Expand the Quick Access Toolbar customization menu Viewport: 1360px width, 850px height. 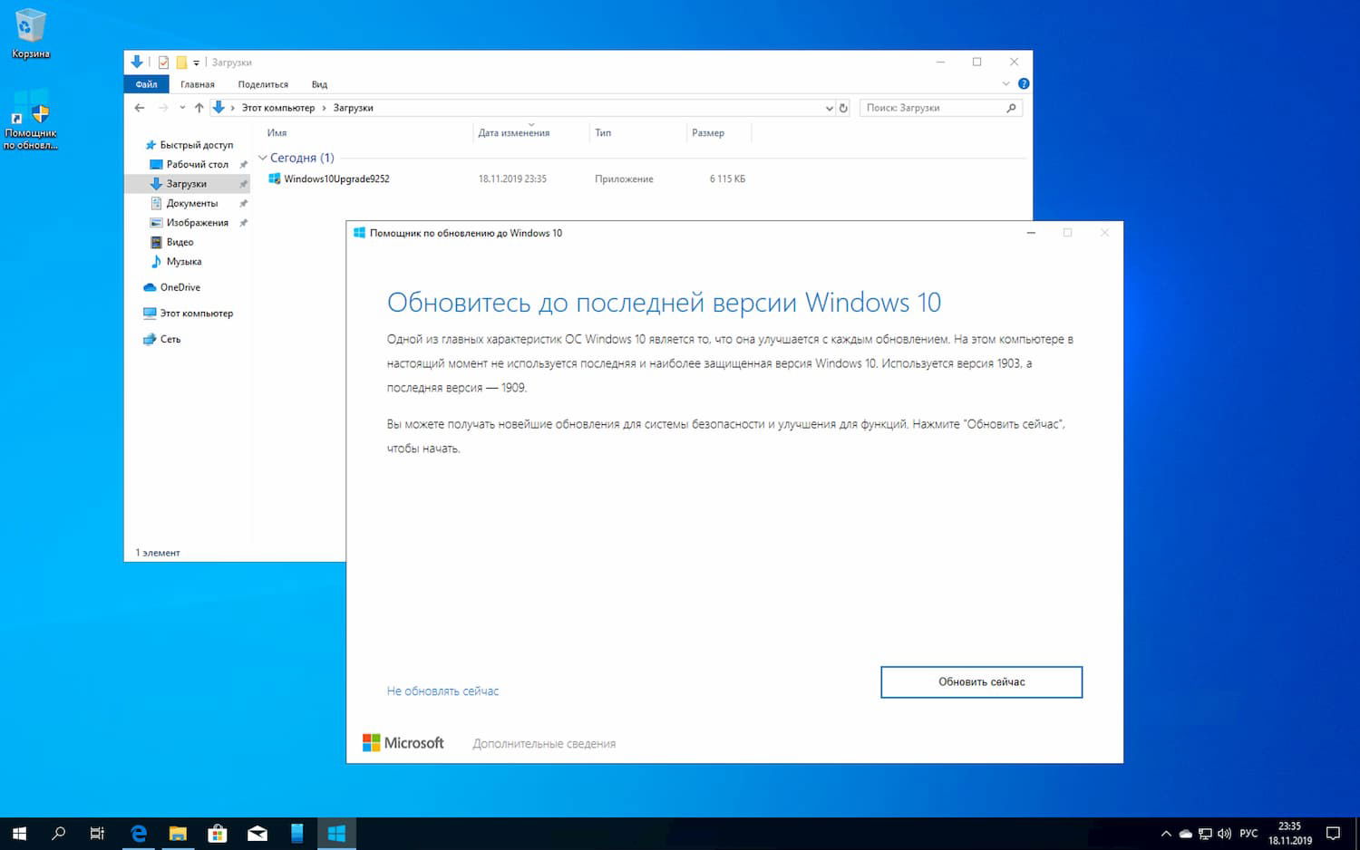pyautogui.click(x=196, y=62)
